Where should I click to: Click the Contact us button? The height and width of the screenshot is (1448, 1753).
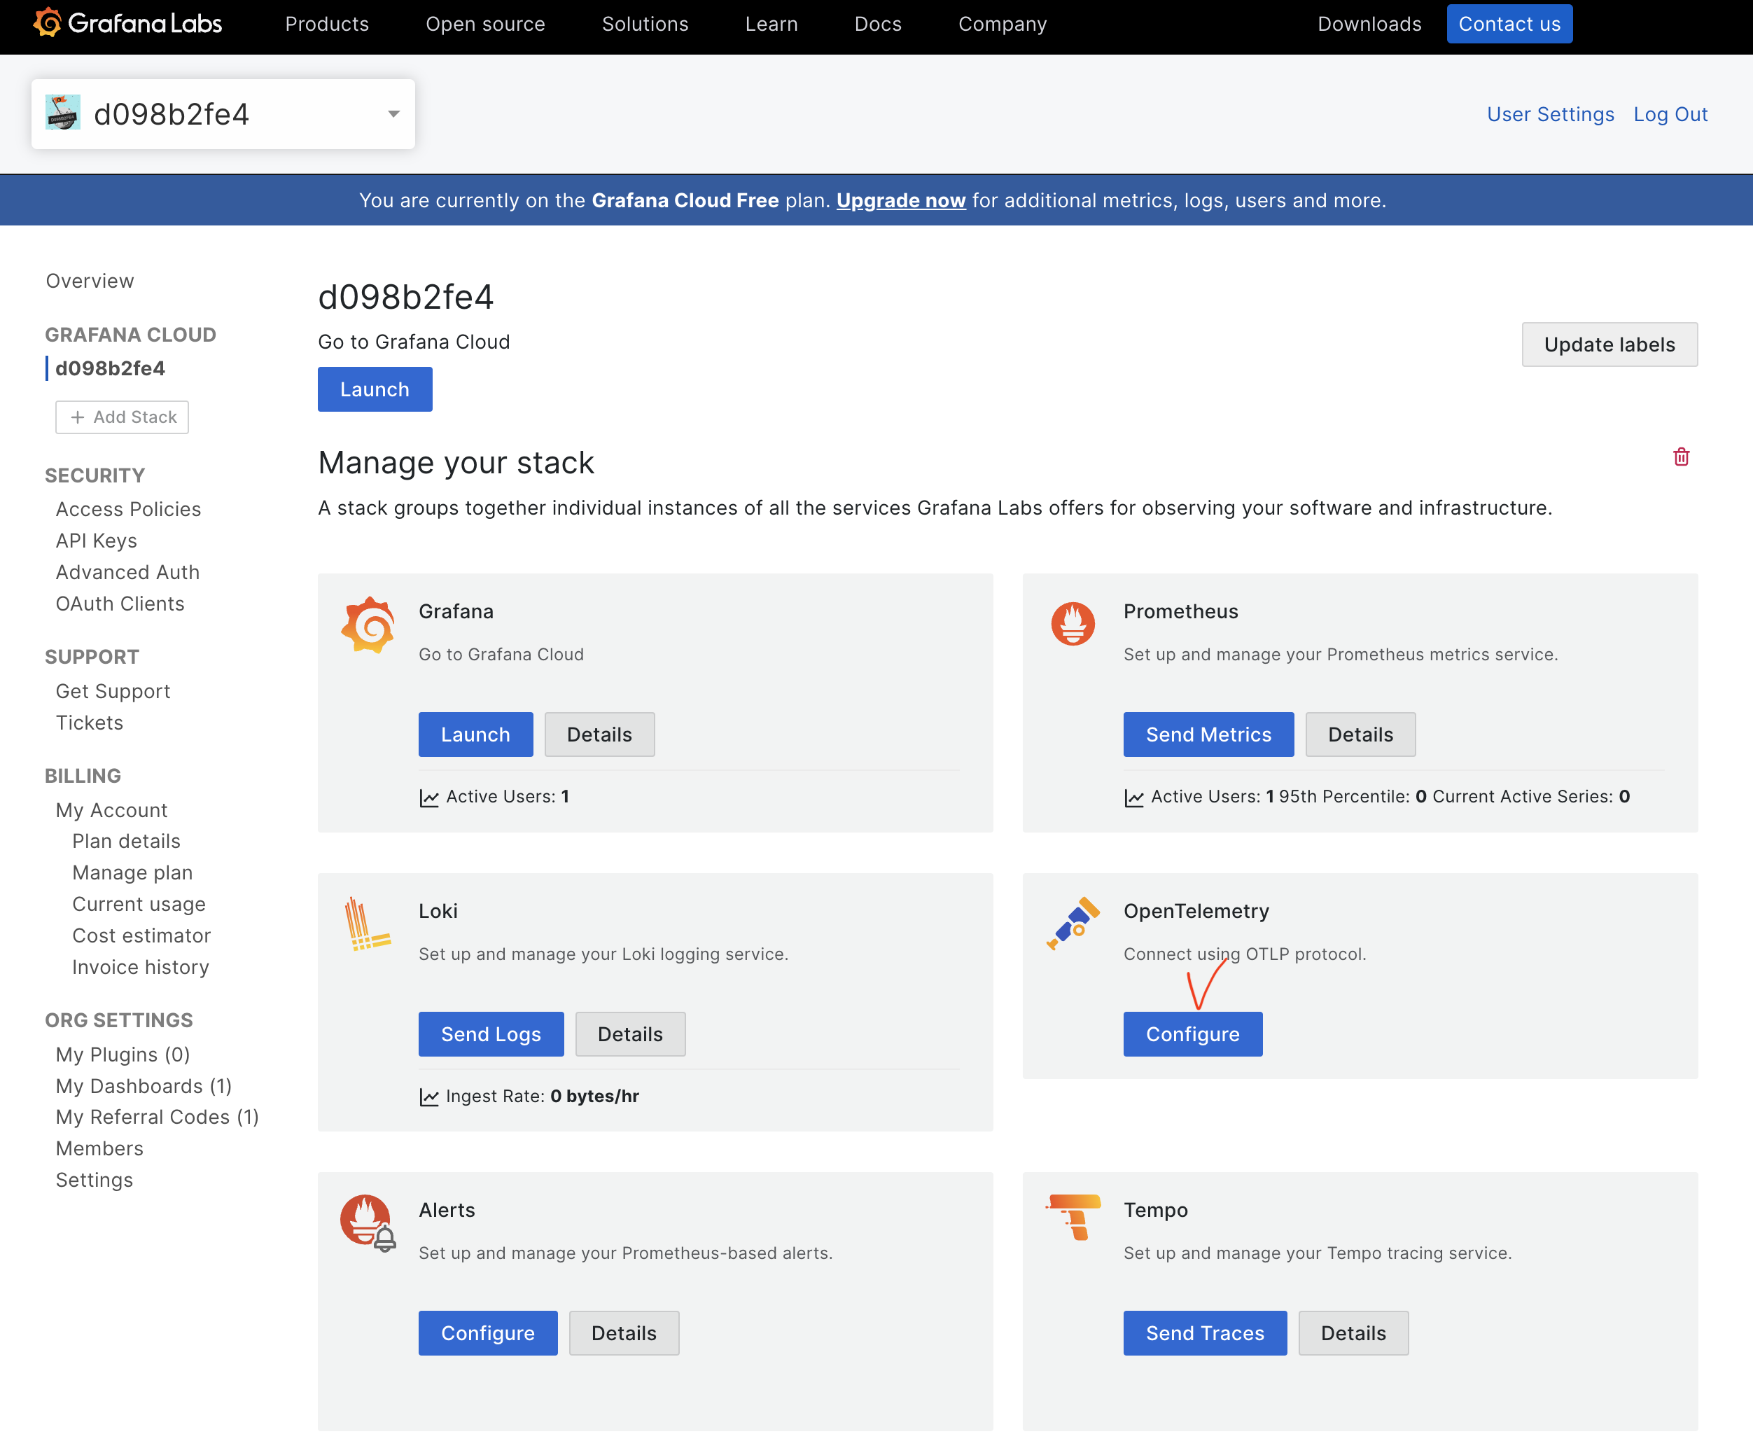pyautogui.click(x=1509, y=25)
